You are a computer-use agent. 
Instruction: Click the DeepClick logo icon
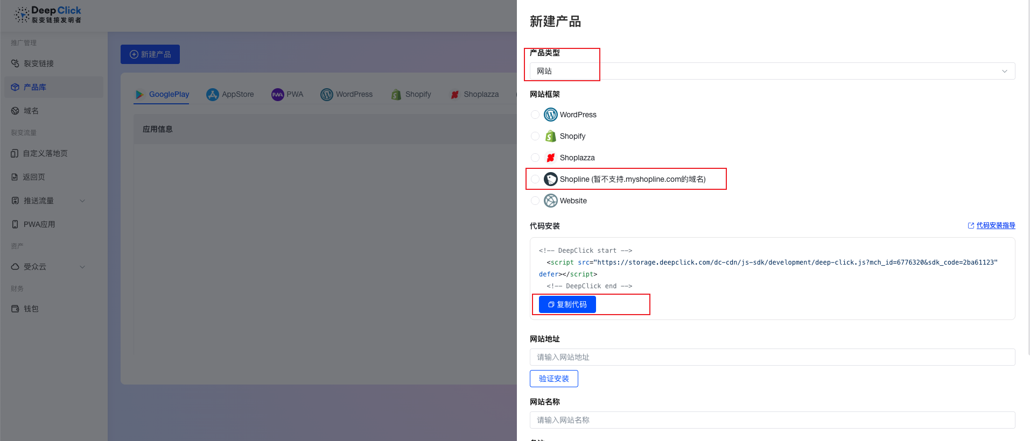click(x=22, y=15)
